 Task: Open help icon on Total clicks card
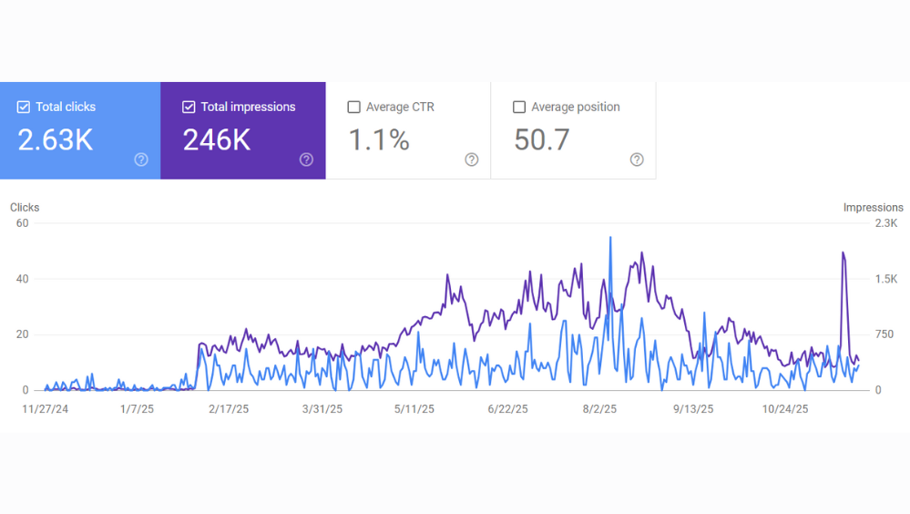coord(141,159)
